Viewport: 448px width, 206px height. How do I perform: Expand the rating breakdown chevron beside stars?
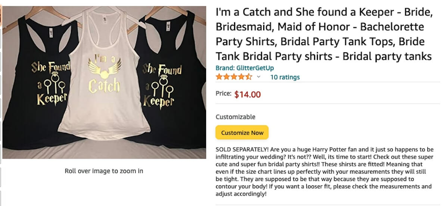(258, 77)
